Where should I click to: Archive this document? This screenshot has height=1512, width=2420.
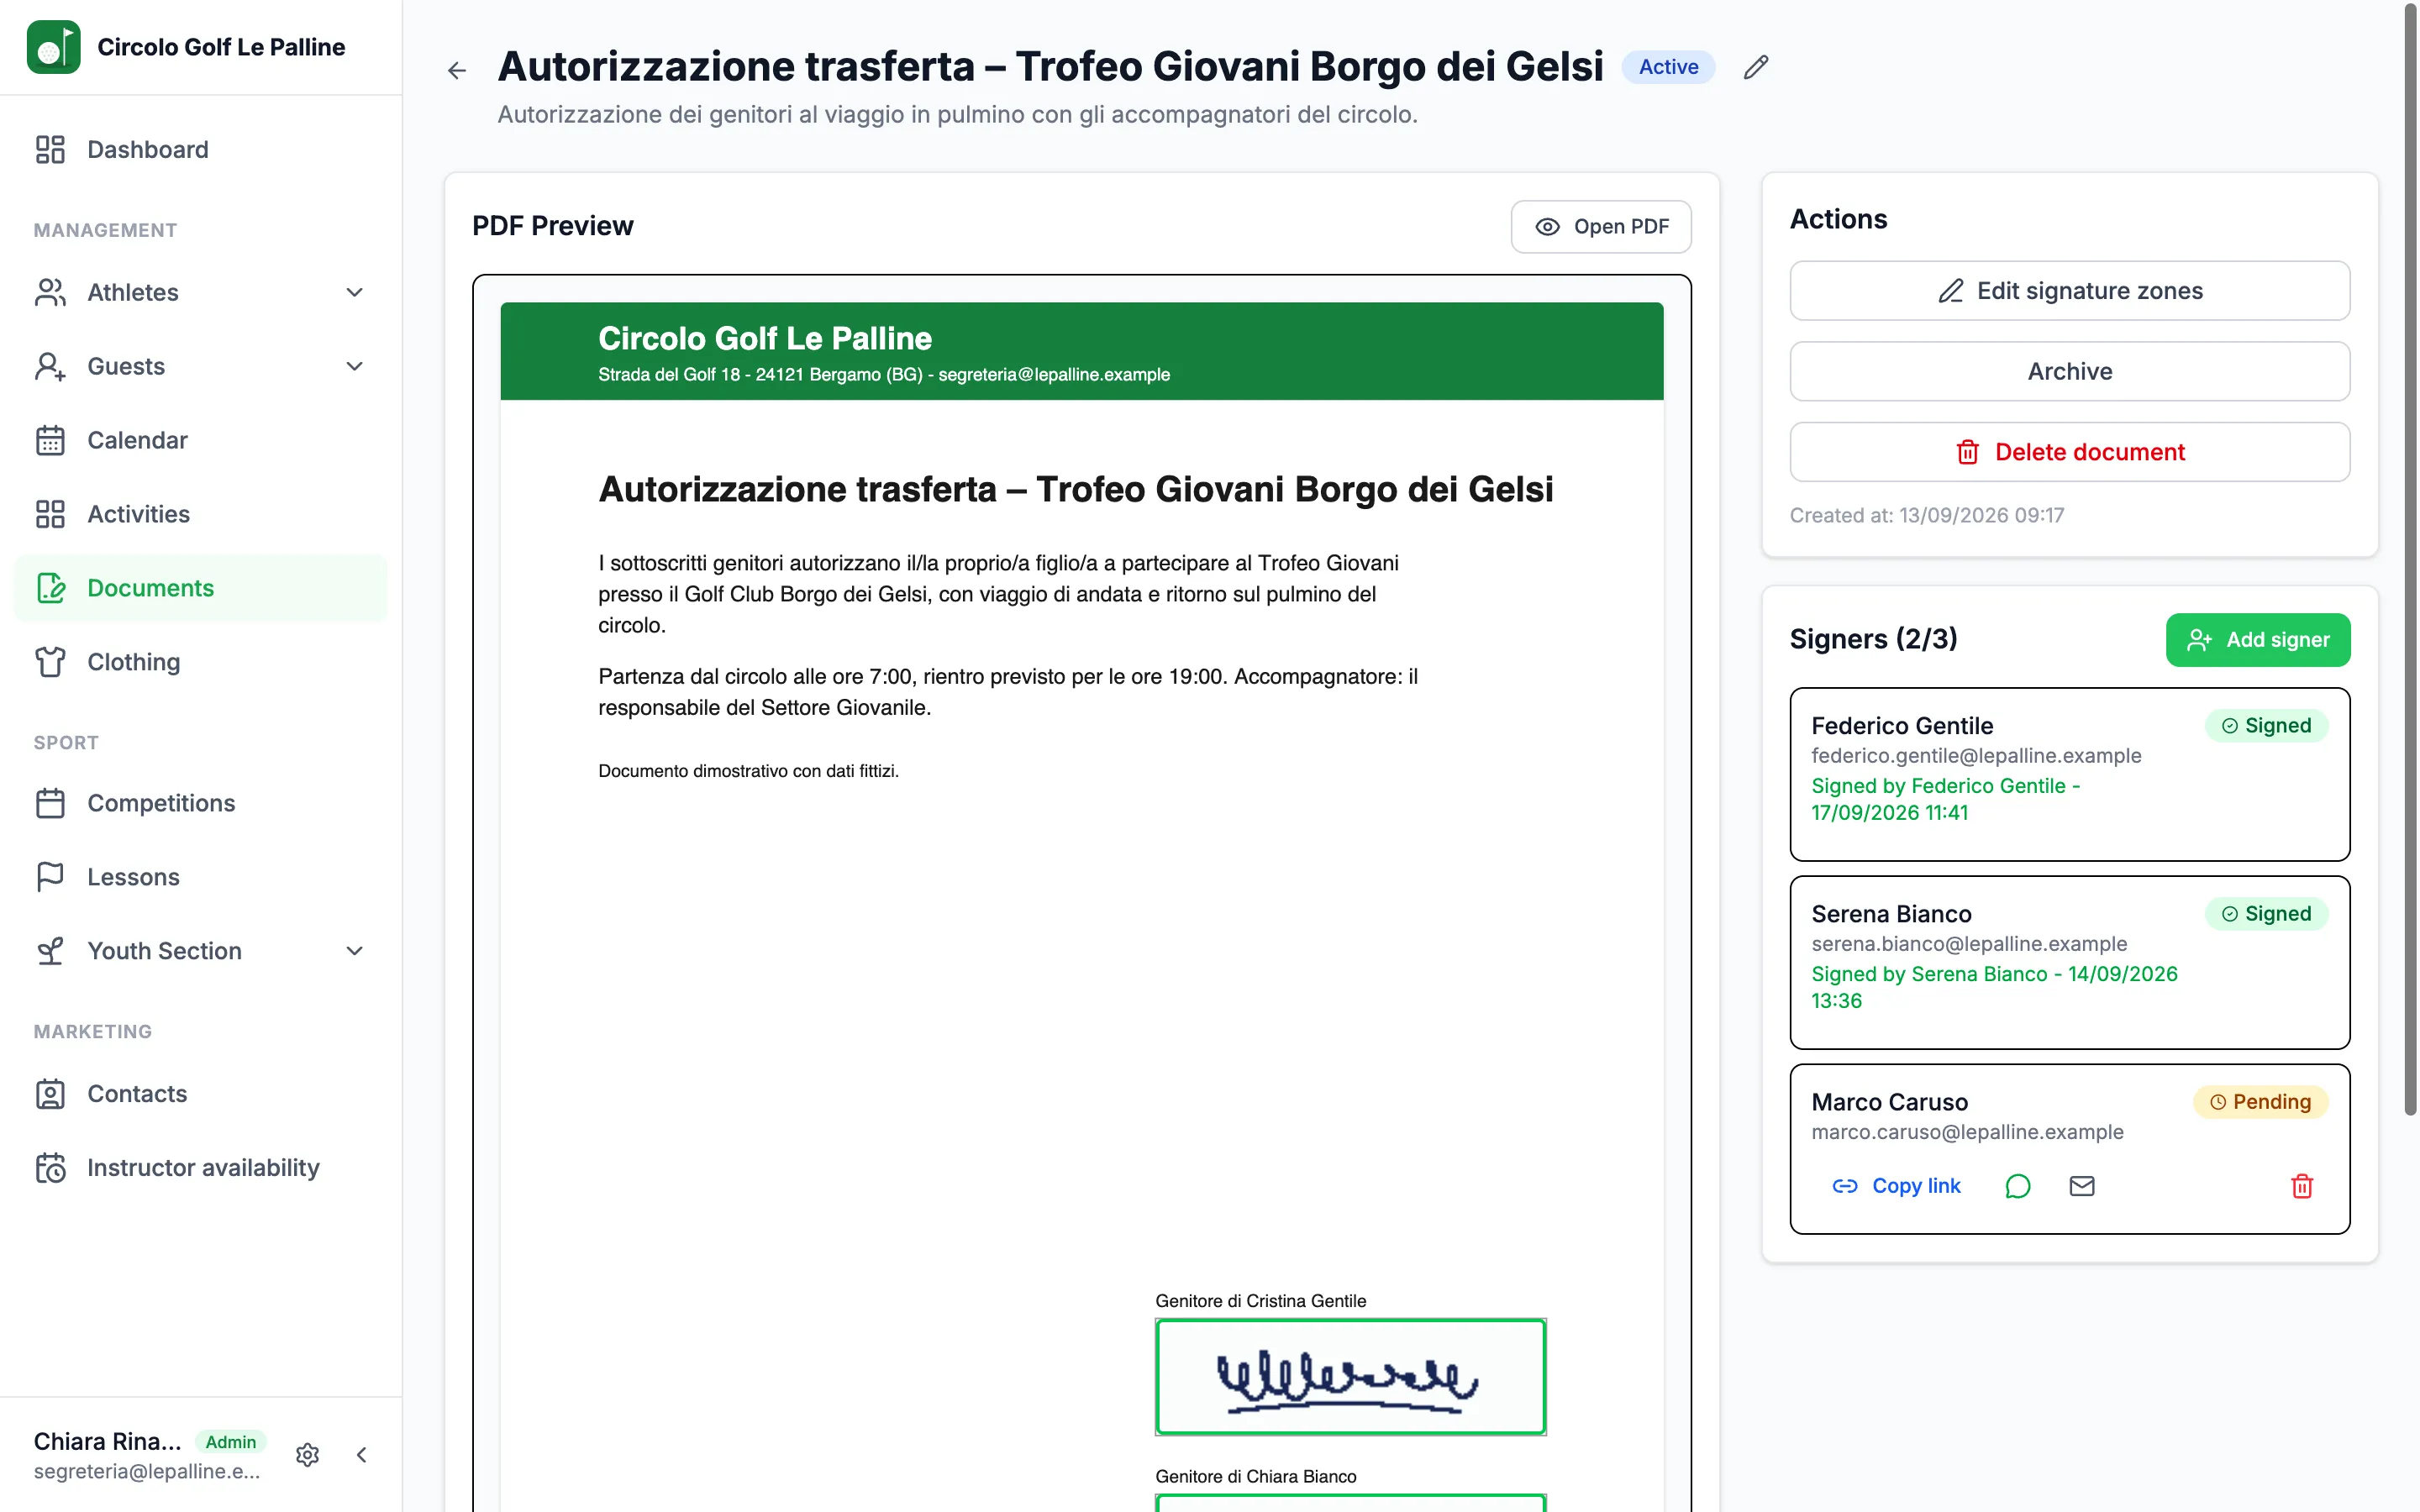[x=2069, y=372]
